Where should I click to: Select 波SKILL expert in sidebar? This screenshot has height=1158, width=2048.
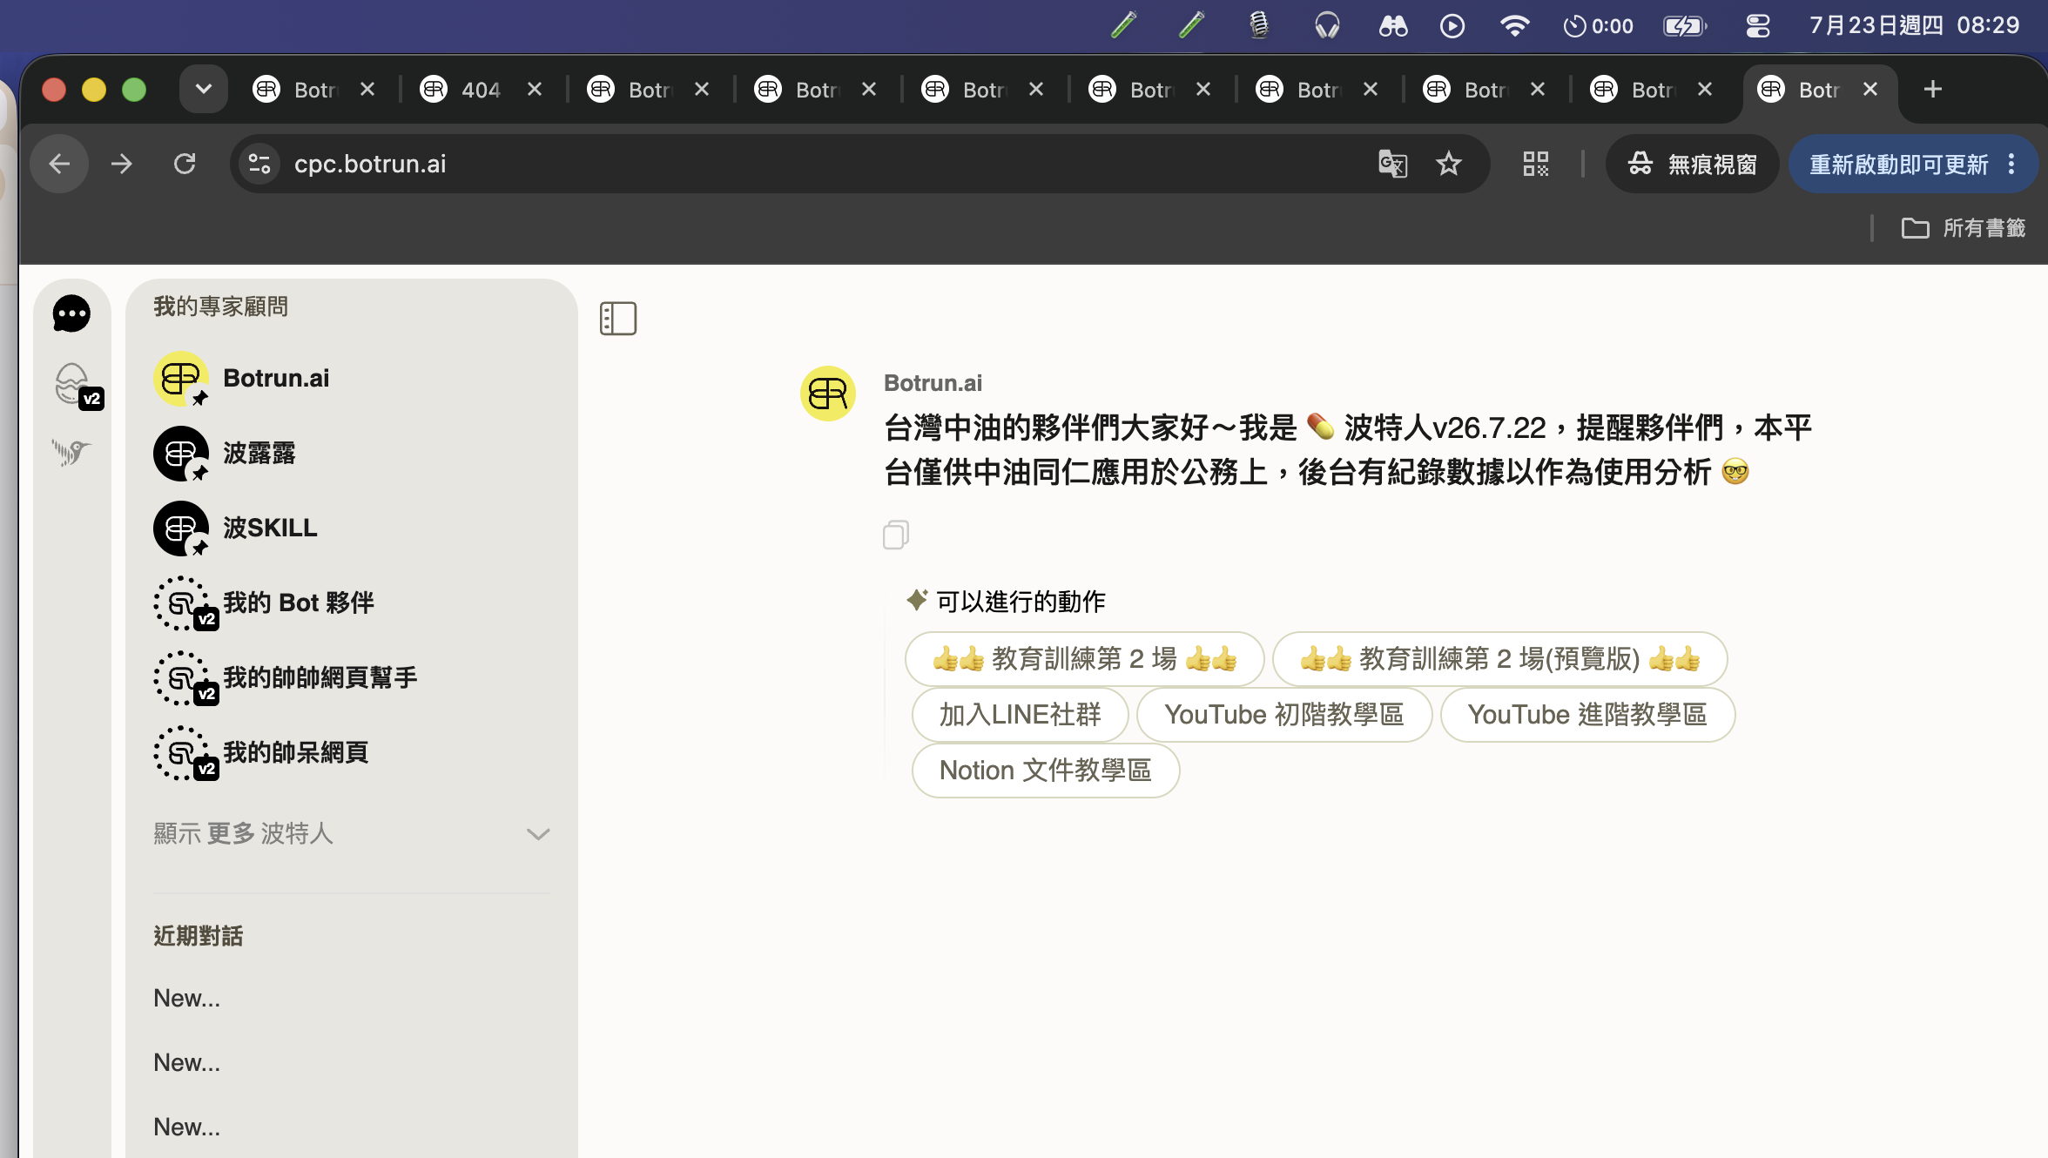coord(352,529)
